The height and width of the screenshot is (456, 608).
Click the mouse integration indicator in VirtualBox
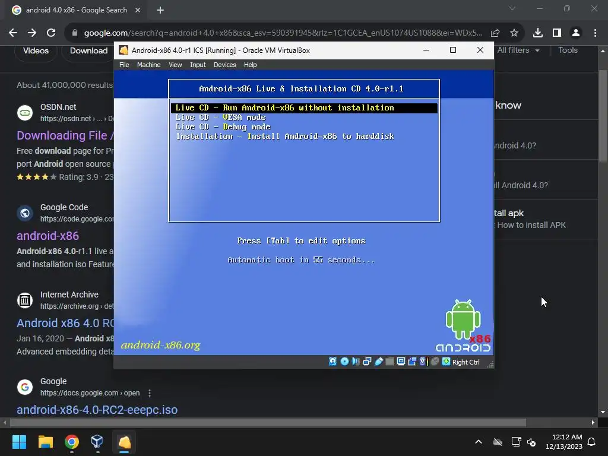click(x=435, y=362)
